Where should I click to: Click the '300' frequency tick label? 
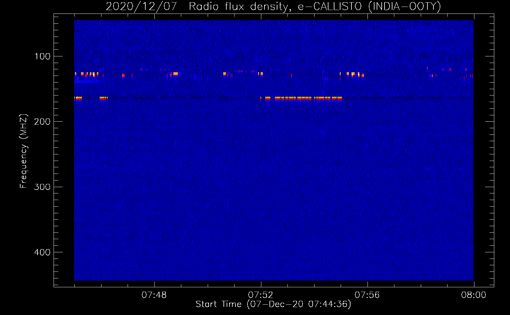(42, 187)
